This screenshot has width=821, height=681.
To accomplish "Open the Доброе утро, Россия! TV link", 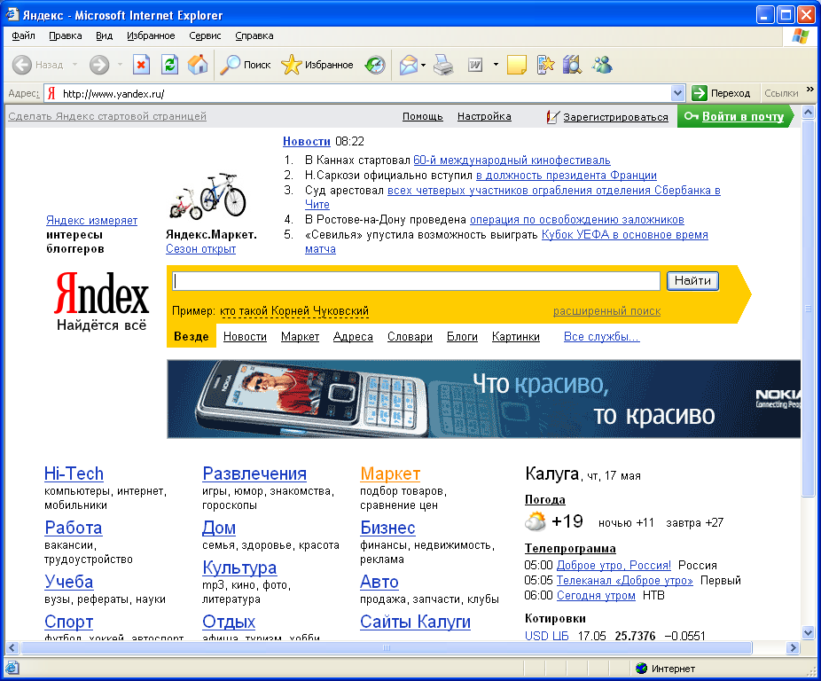I will pos(614,565).
